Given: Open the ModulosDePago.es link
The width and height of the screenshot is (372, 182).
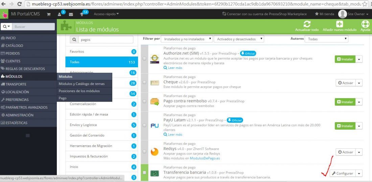Looking at the screenshot, I should (x=205, y=158).
